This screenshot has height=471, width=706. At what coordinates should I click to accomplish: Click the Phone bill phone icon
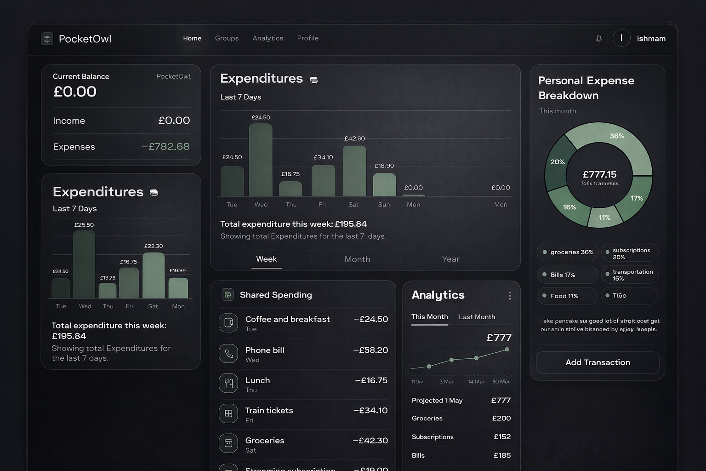tap(228, 354)
